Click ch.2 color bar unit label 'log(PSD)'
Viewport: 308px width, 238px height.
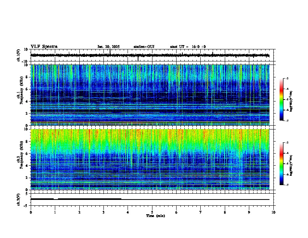pos(291,165)
